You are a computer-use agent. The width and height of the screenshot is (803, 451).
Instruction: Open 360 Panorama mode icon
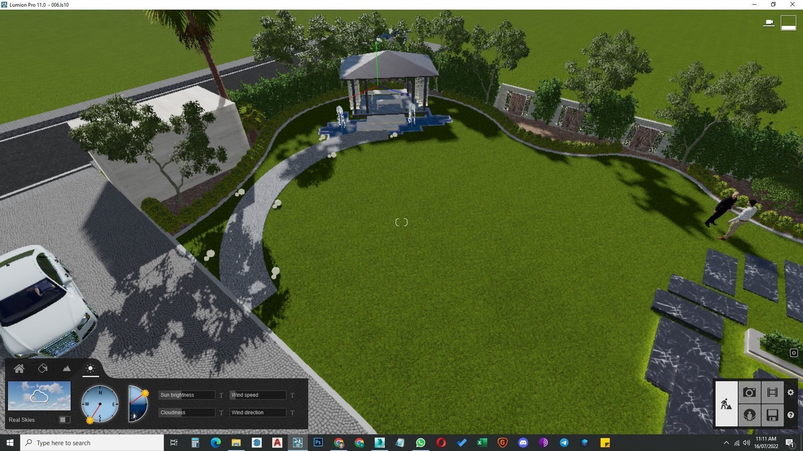[x=749, y=415]
